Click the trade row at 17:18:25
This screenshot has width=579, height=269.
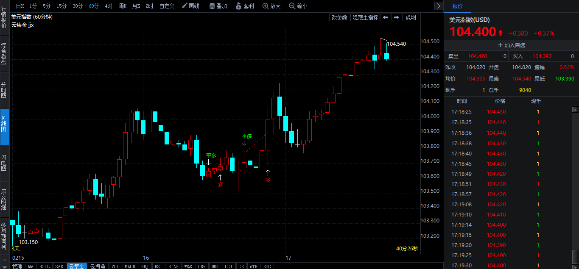tap(508, 112)
